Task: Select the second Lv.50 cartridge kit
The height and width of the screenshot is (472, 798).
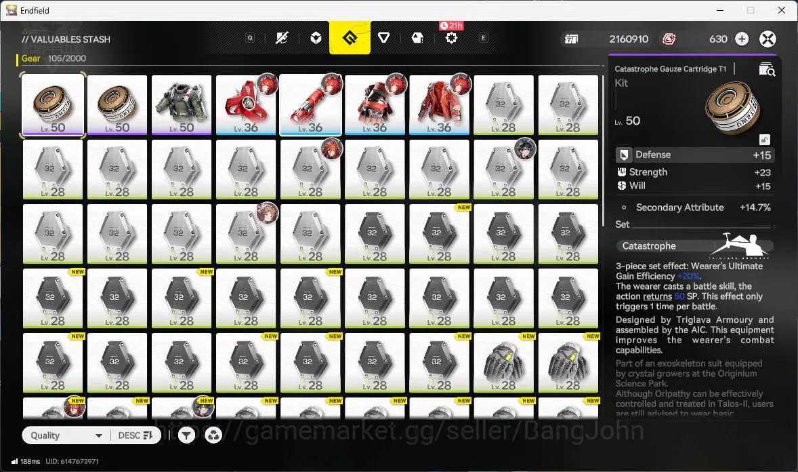Action: point(117,105)
